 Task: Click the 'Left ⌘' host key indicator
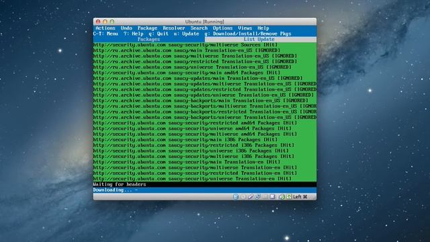pos(300,197)
